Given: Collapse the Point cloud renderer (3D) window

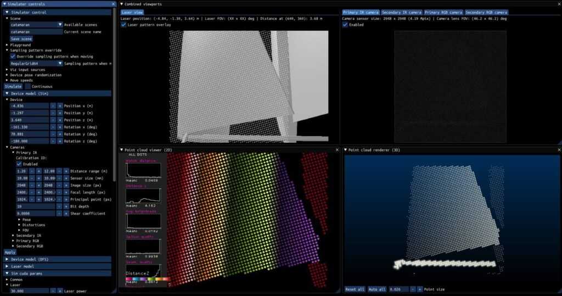Looking at the screenshot, I should pyautogui.click(x=345, y=149).
